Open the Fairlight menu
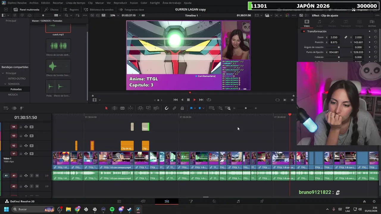 point(155,3)
